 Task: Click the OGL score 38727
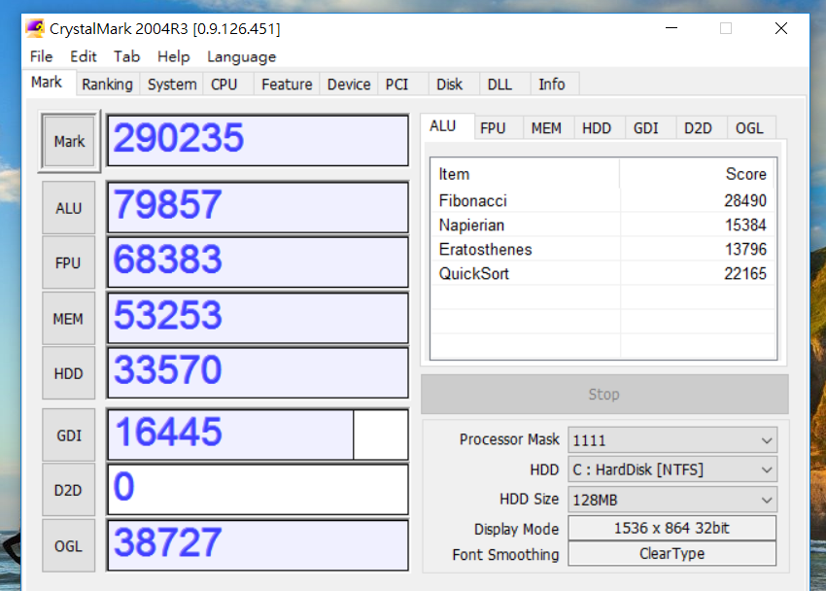[x=258, y=545]
